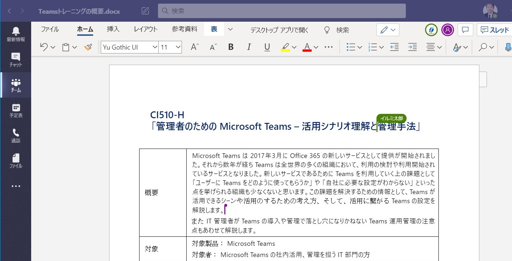Viewport: 512px width, 261px height.
Task: Toggle Bold formatting
Action: point(231,47)
